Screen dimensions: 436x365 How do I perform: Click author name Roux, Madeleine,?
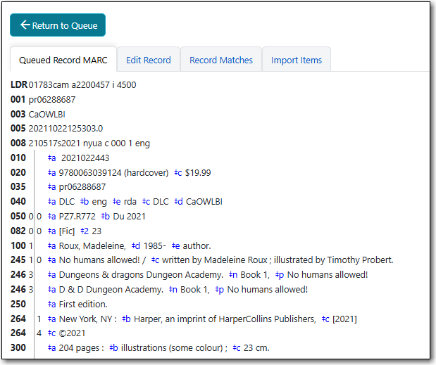tap(92, 245)
